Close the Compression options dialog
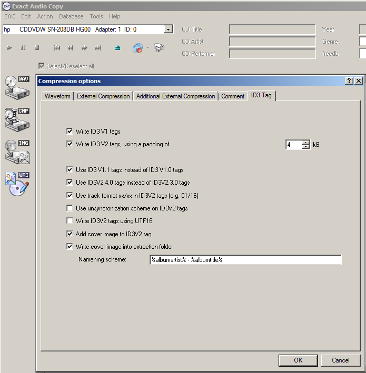The height and width of the screenshot is (373, 366). (359, 81)
